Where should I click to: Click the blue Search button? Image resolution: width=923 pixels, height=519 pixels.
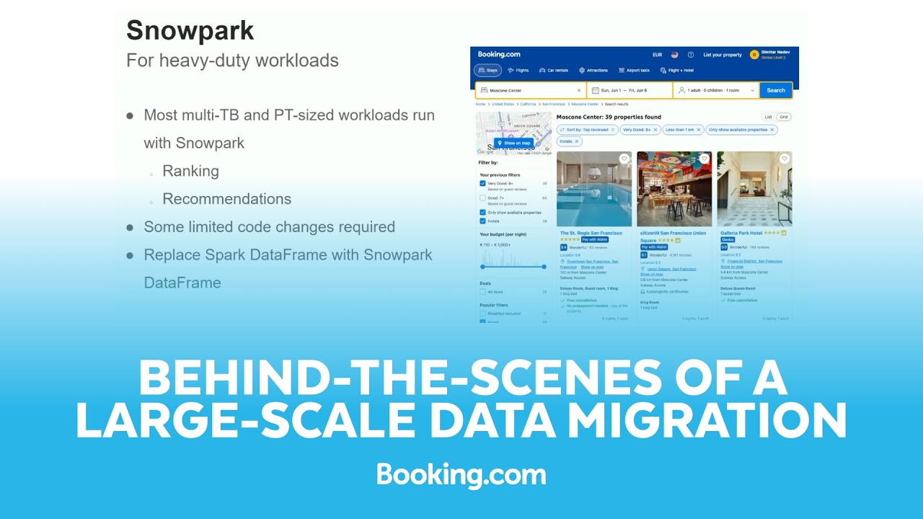point(776,90)
